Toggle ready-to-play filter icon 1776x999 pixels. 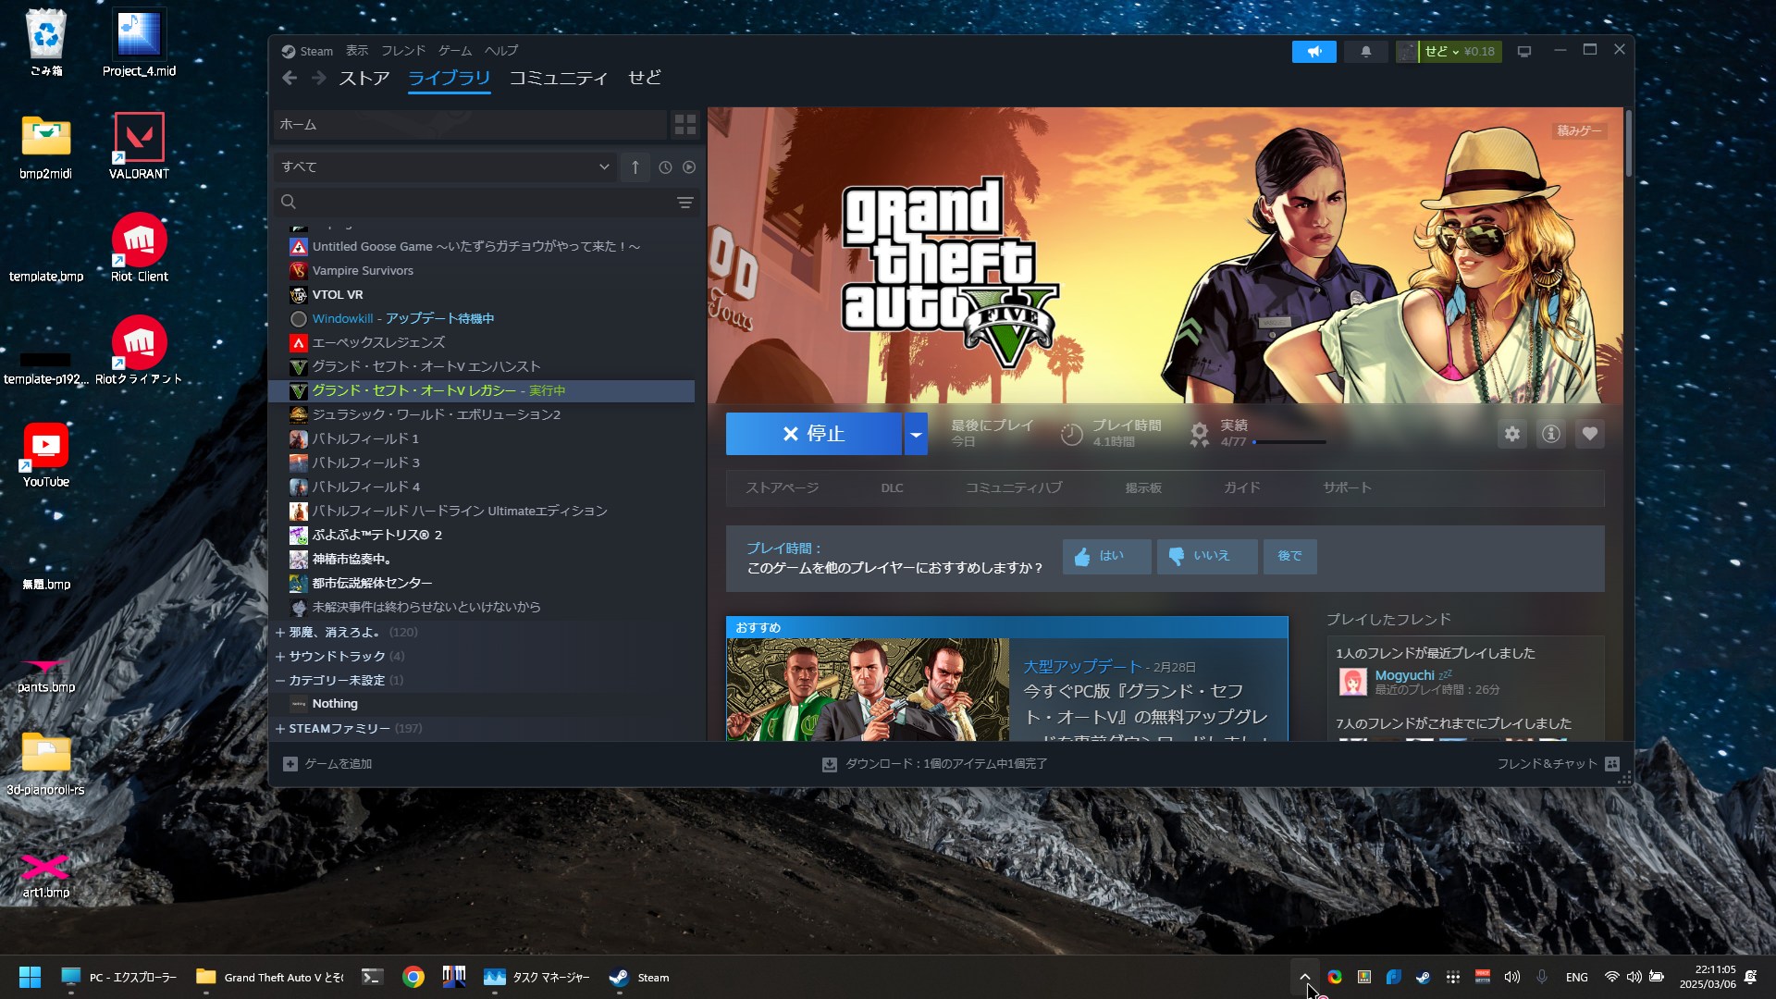[689, 167]
